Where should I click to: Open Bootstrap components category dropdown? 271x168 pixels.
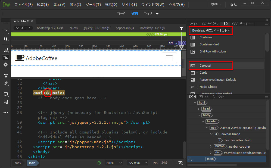pyautogui.click(x=211, y=30)
